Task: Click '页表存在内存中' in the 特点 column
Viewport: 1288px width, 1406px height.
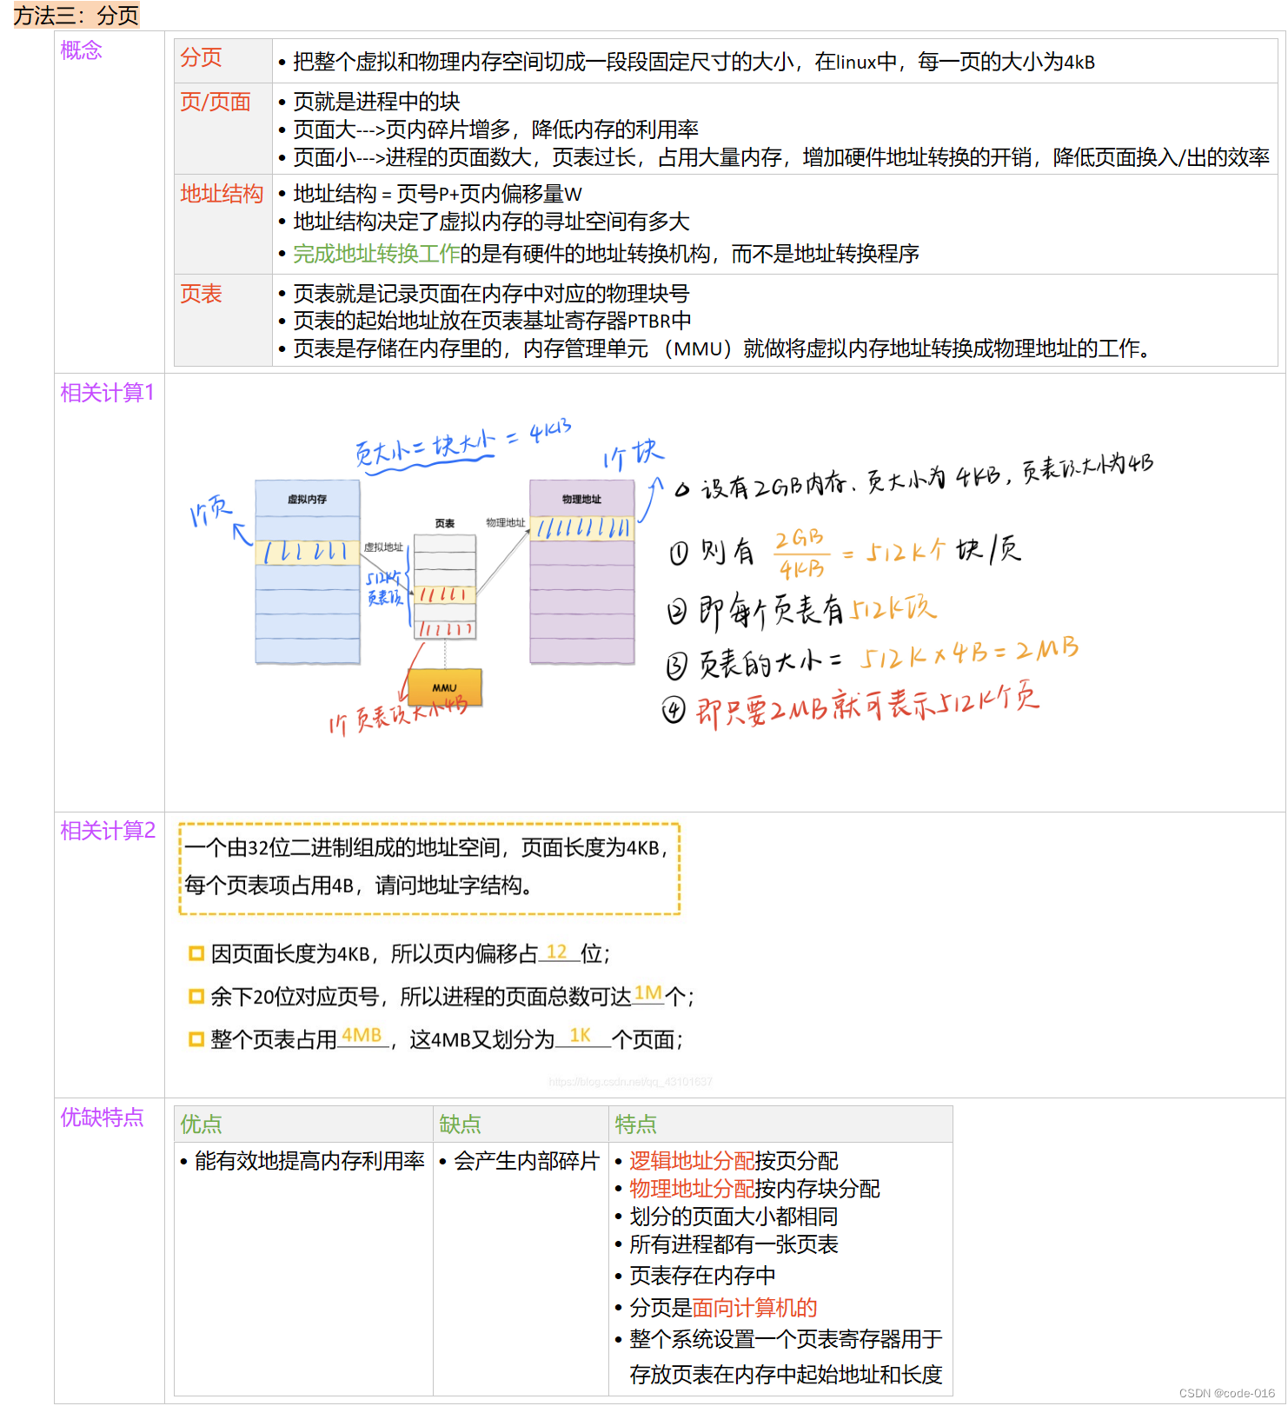Action: point(702,1276)
